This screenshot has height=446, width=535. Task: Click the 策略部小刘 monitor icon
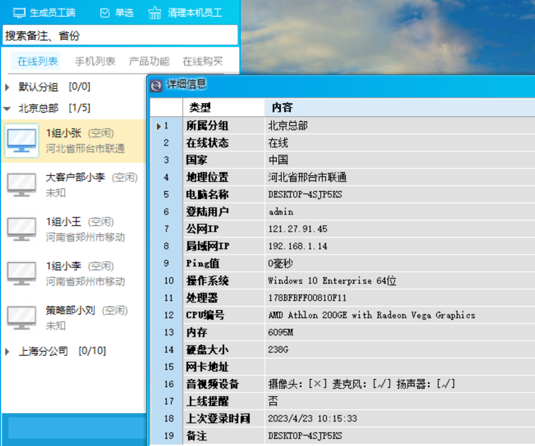tap(22, 318)
